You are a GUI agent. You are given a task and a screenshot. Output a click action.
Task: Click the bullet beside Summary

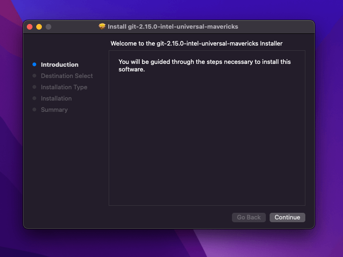[34, 109]
